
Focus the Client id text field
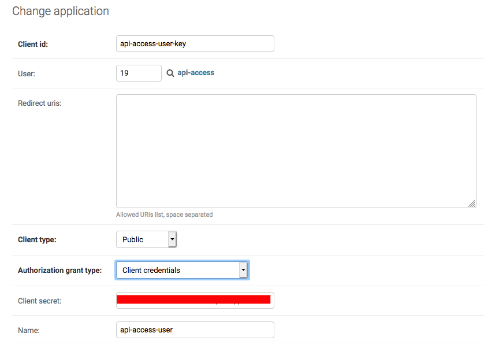click(195, 43)
